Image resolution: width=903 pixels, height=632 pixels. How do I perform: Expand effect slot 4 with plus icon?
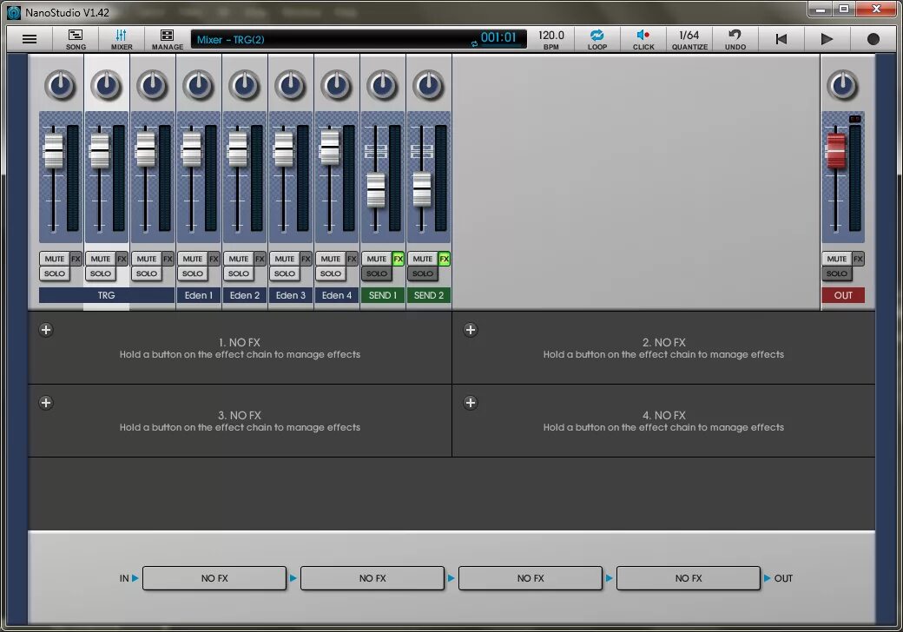click(x=471, y=403)
